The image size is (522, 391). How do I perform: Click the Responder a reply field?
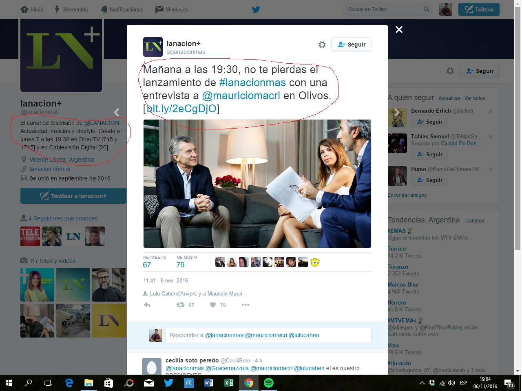click(x=269, y=335)
